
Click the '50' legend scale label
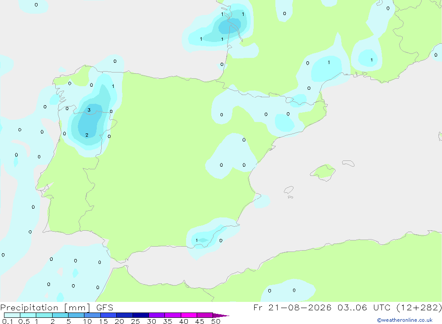[216, 321]
